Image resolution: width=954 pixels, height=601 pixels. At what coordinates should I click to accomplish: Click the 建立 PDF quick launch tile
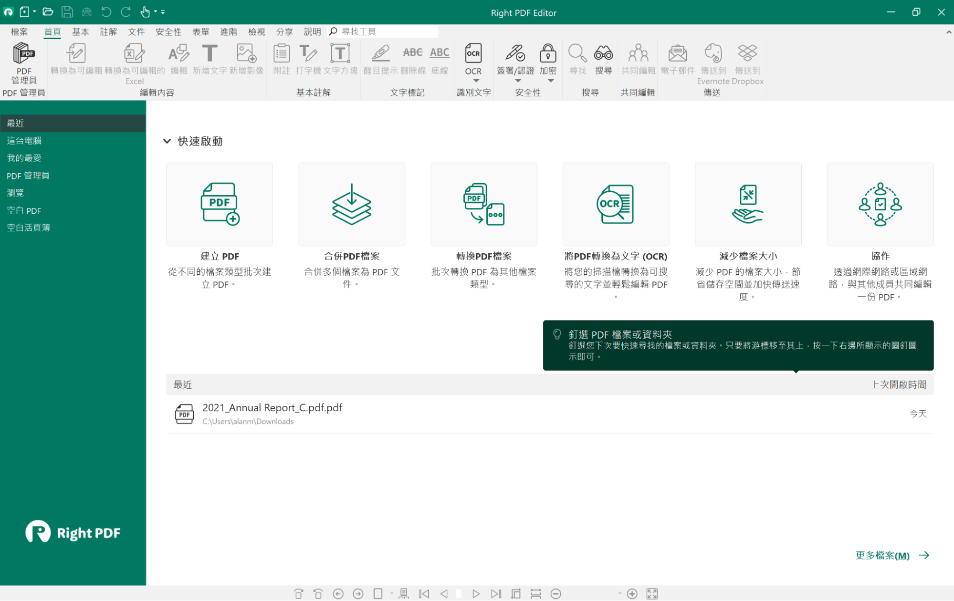click(220, 205)
